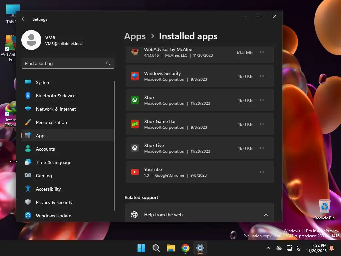Screen dimensions: 341x256
Task: Open the three-dot menu for Xbox
Action: pos(262,100)
